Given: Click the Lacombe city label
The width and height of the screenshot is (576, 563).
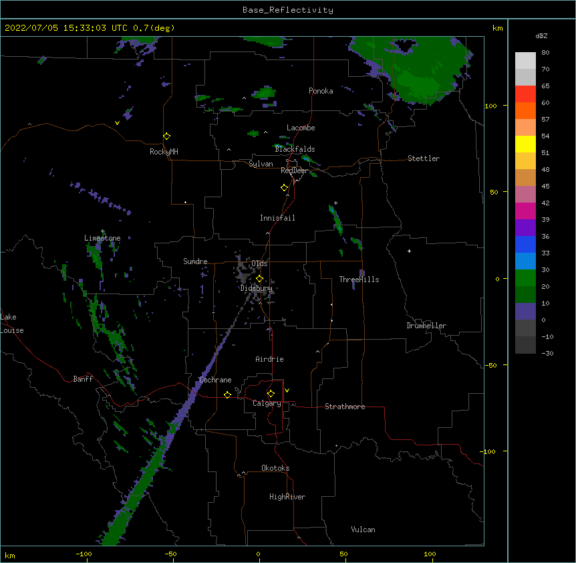Looking at the screenshot, I should pyautogui.click(x=301, y=128).
